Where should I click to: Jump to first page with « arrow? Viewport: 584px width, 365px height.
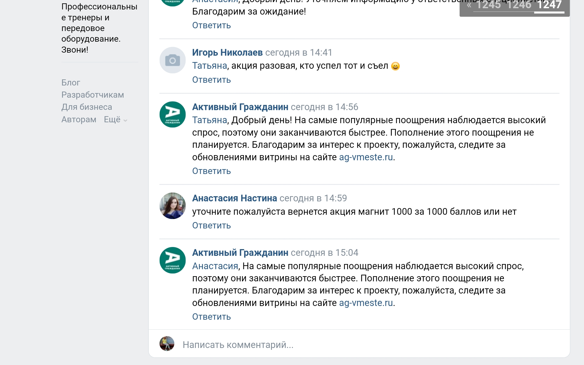pyautogui.click(x=469, y=5)
